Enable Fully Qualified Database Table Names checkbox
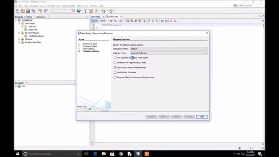279x157 pixels. pos(115,58)
